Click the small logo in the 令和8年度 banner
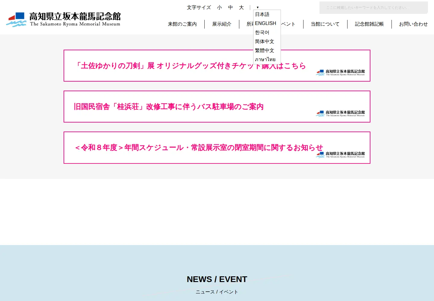This screenshot has height=301, width=434. pos(340,155)
